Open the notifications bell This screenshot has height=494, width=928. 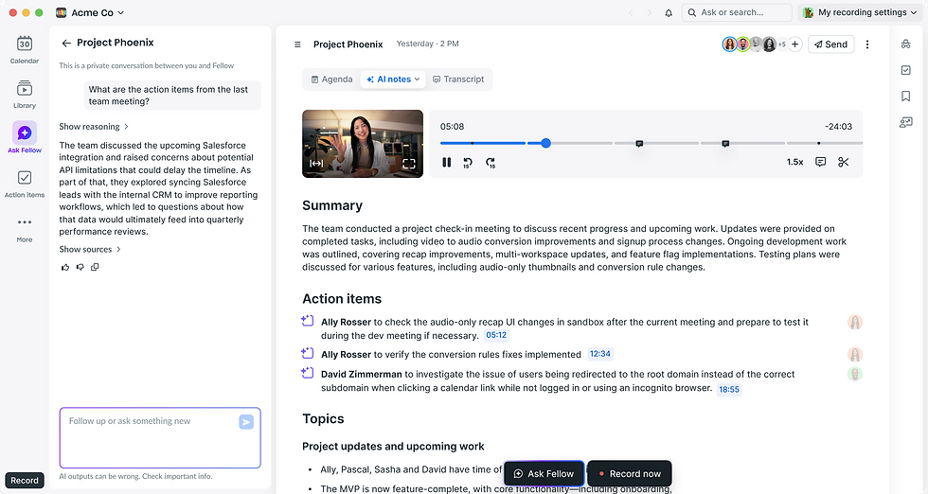[669, 12]
